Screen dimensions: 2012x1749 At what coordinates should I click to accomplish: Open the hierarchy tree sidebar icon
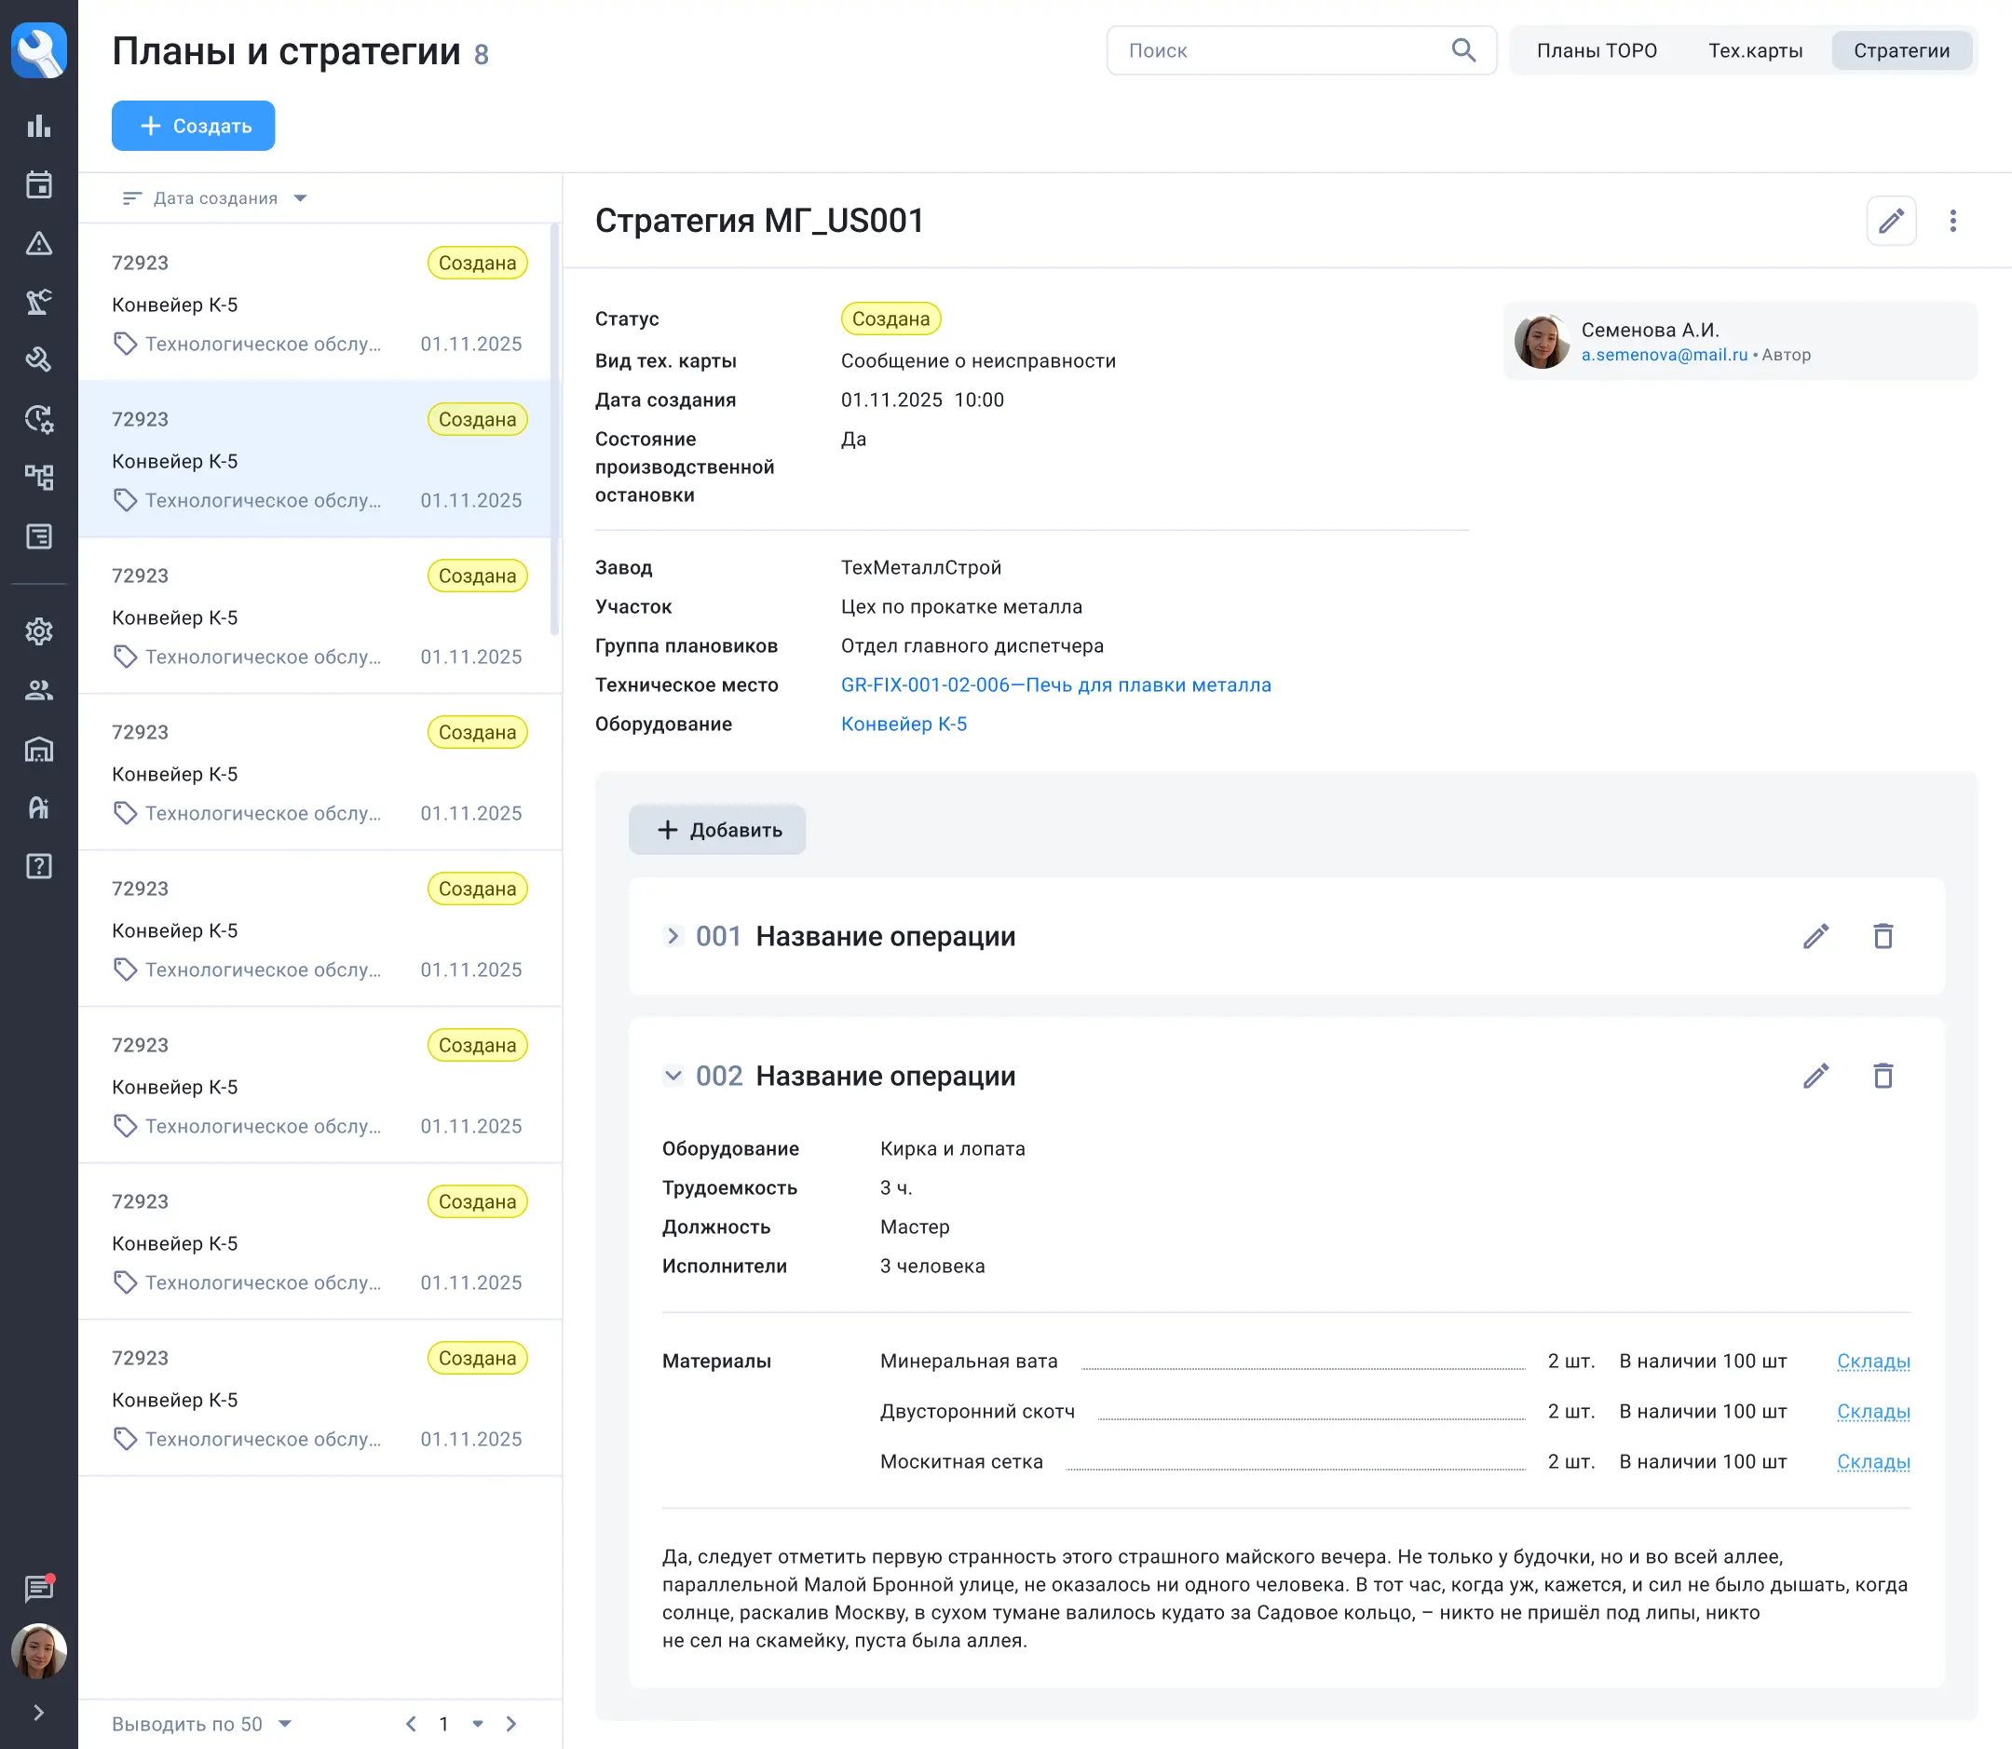pyautogui.click(x=38, y=477)
